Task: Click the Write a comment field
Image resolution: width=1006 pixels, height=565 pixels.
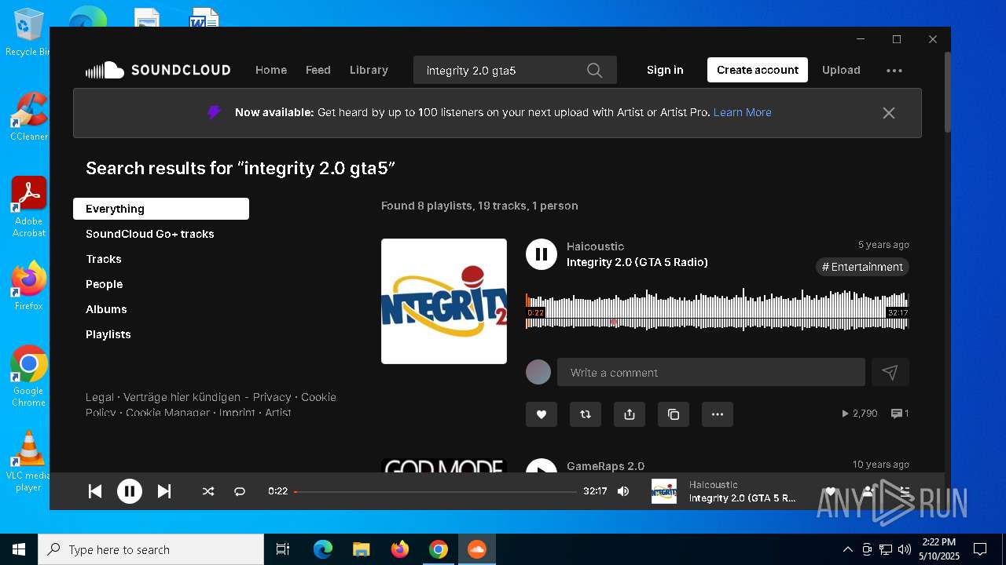Action: click(x=711, y=373)
